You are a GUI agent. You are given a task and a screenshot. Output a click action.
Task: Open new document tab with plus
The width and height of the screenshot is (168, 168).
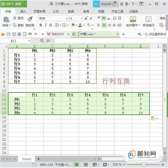[x=123, y=34]
